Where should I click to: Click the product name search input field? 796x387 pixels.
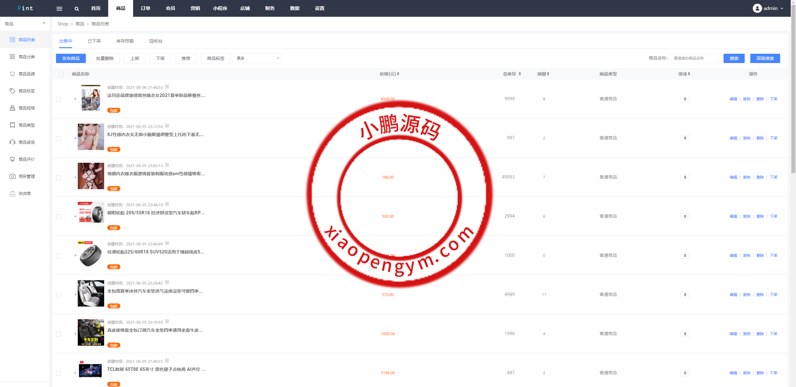click(695, 58)
